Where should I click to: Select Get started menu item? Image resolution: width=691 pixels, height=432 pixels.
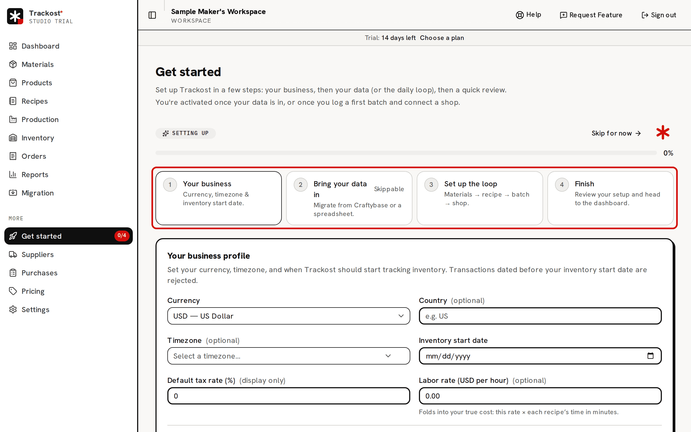69,236
